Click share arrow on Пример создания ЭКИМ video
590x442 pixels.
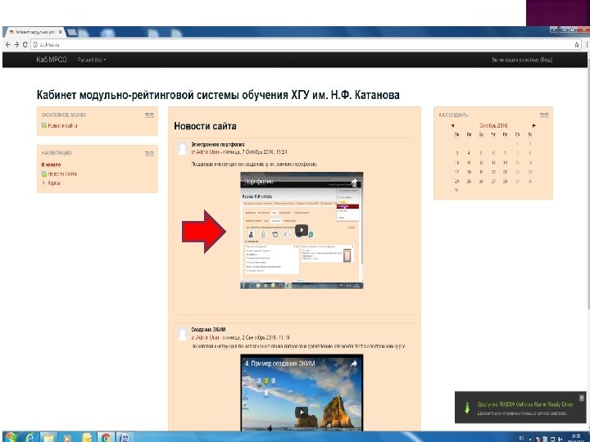(x=354, y=363)
